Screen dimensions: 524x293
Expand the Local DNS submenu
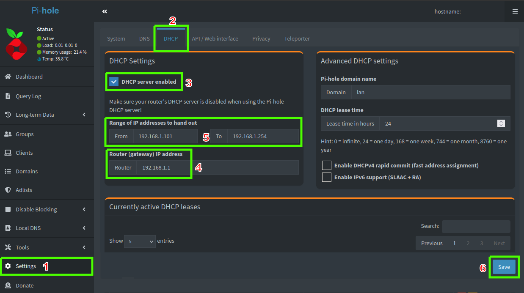click(84, 228)
